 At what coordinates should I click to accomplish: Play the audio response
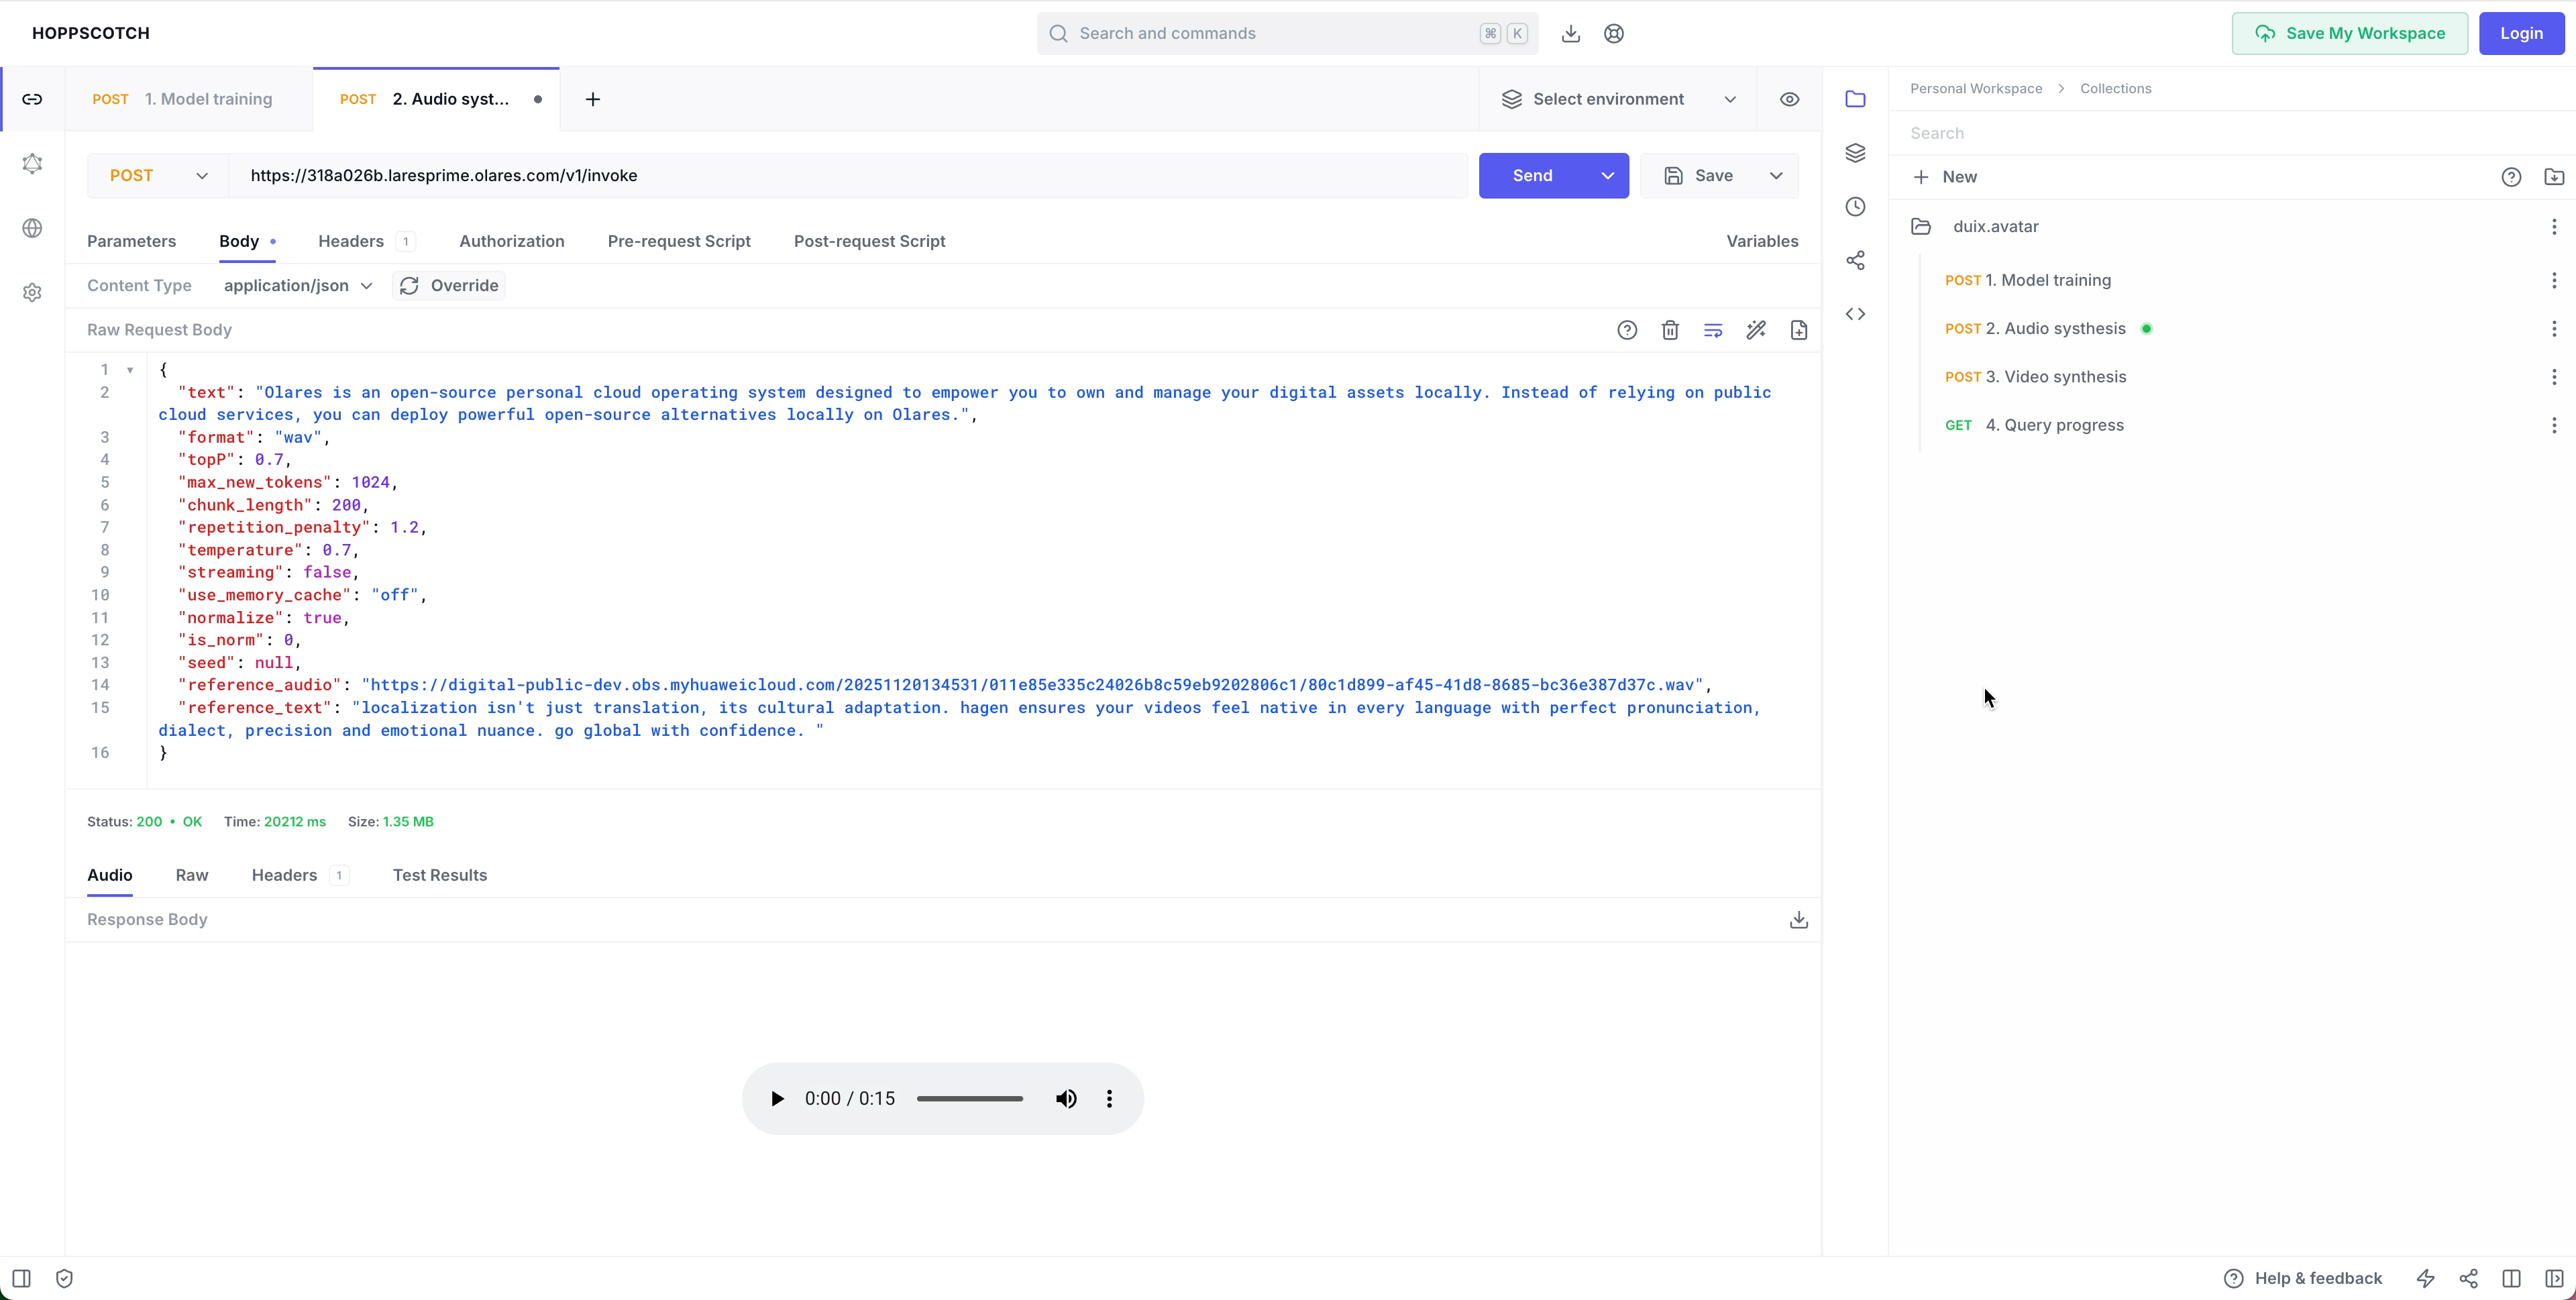pos(778,1098)
